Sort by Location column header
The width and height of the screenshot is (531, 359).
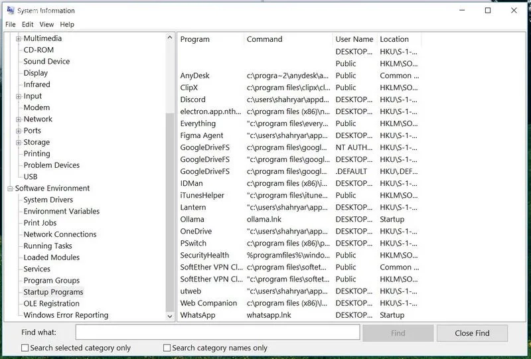click(400, 39)
